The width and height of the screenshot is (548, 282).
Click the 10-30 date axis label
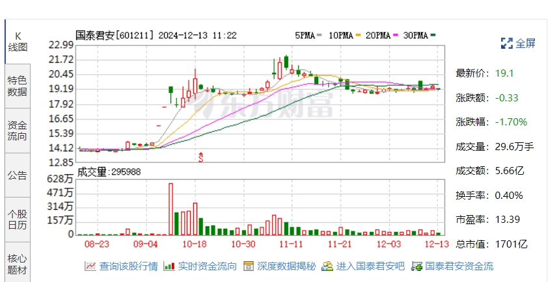[243, 245]
